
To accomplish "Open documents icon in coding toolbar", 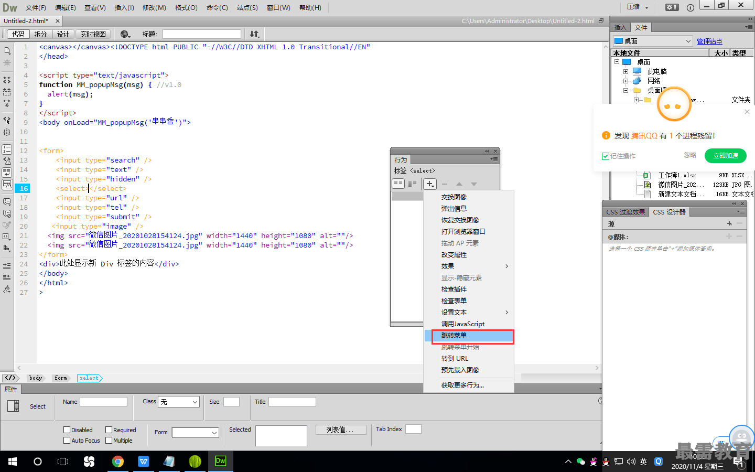I will pyautogui.click(x=7, y=51).
